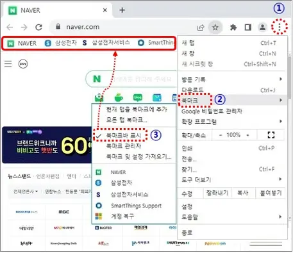Open 전체언론사 dropdown

[26, 192]
